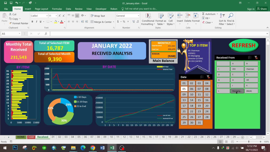
Task: Open Sort & Filter menu
Action: click(222, 19)
